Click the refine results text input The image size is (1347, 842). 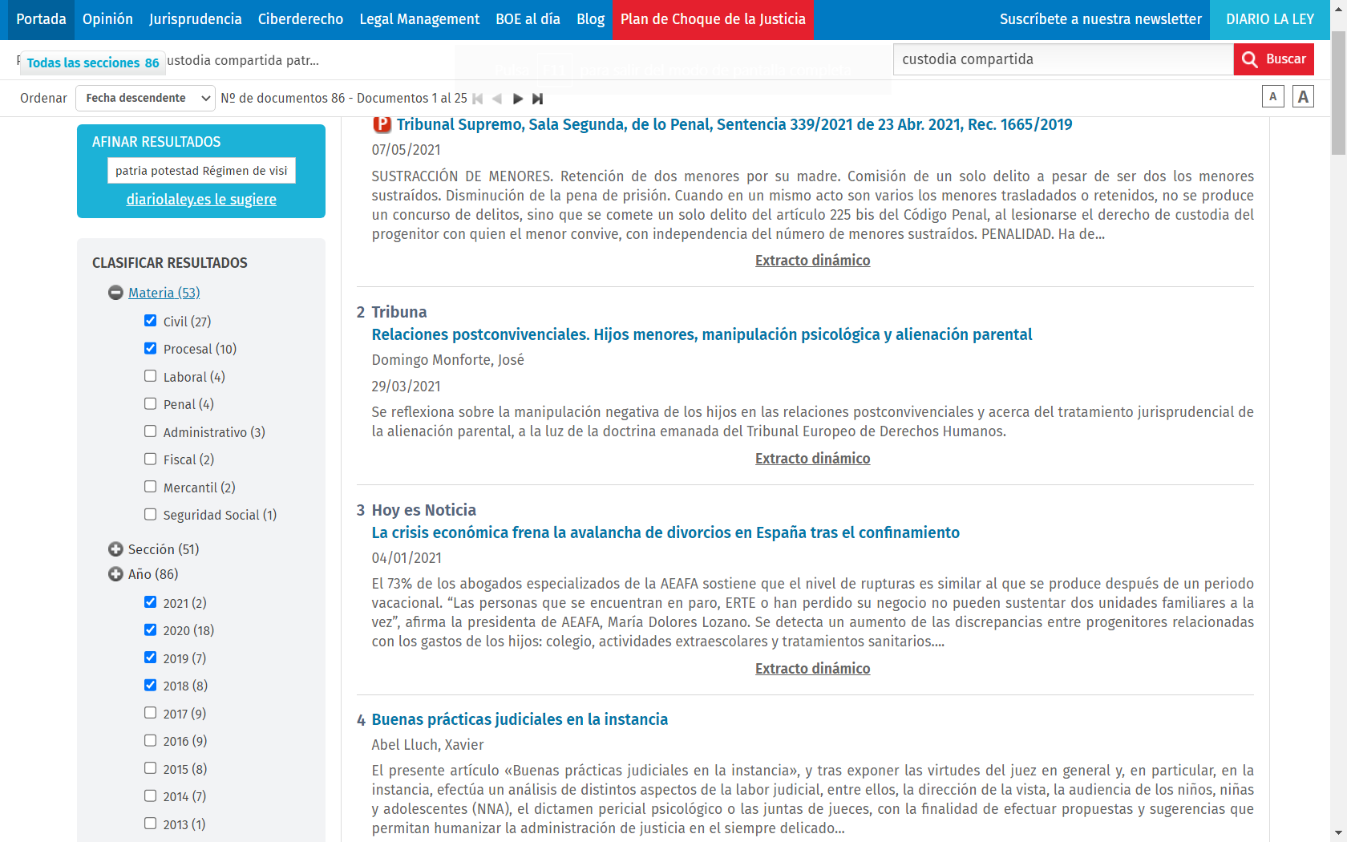(201, 170)
